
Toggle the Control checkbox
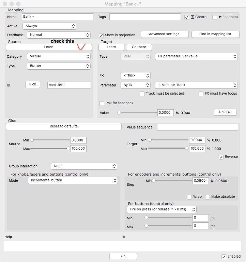coord(187,17)
